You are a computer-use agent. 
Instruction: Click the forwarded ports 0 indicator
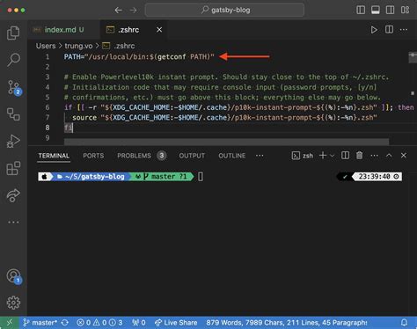point(138,323)
